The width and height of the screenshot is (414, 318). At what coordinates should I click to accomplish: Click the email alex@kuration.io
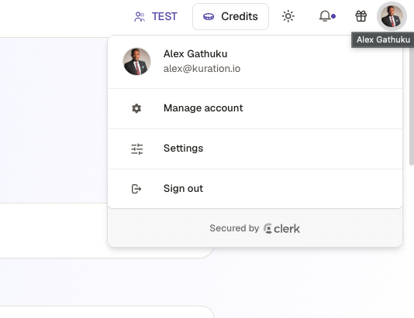[202, 69]
